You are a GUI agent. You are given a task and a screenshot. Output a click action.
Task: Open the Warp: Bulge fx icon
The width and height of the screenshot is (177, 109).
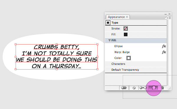(164, 52)
